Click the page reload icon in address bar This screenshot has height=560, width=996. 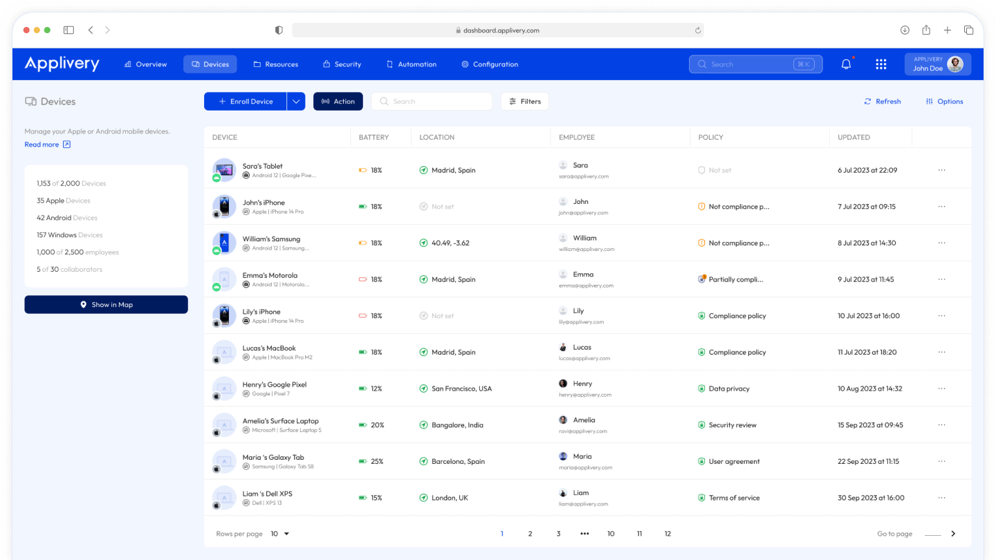tap(698, 30)
